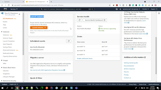The height and width of the screenshot is (90, 161).
Task: Click the AWS services search field
Action: 67,9
